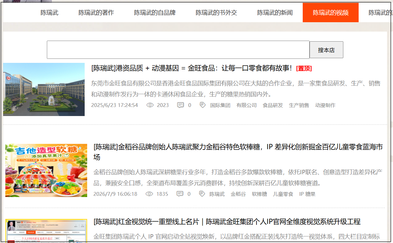Open the 动漫制作 tag

point(325,105)
